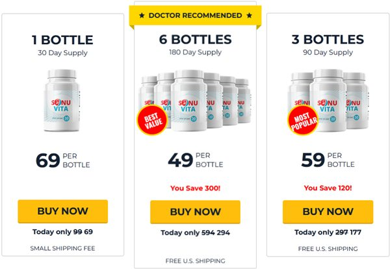The height and width of the screenshot is (269, 390).
Task: Click the You Save 300! text
Action: pyautogui.click(x=195, y=188)
